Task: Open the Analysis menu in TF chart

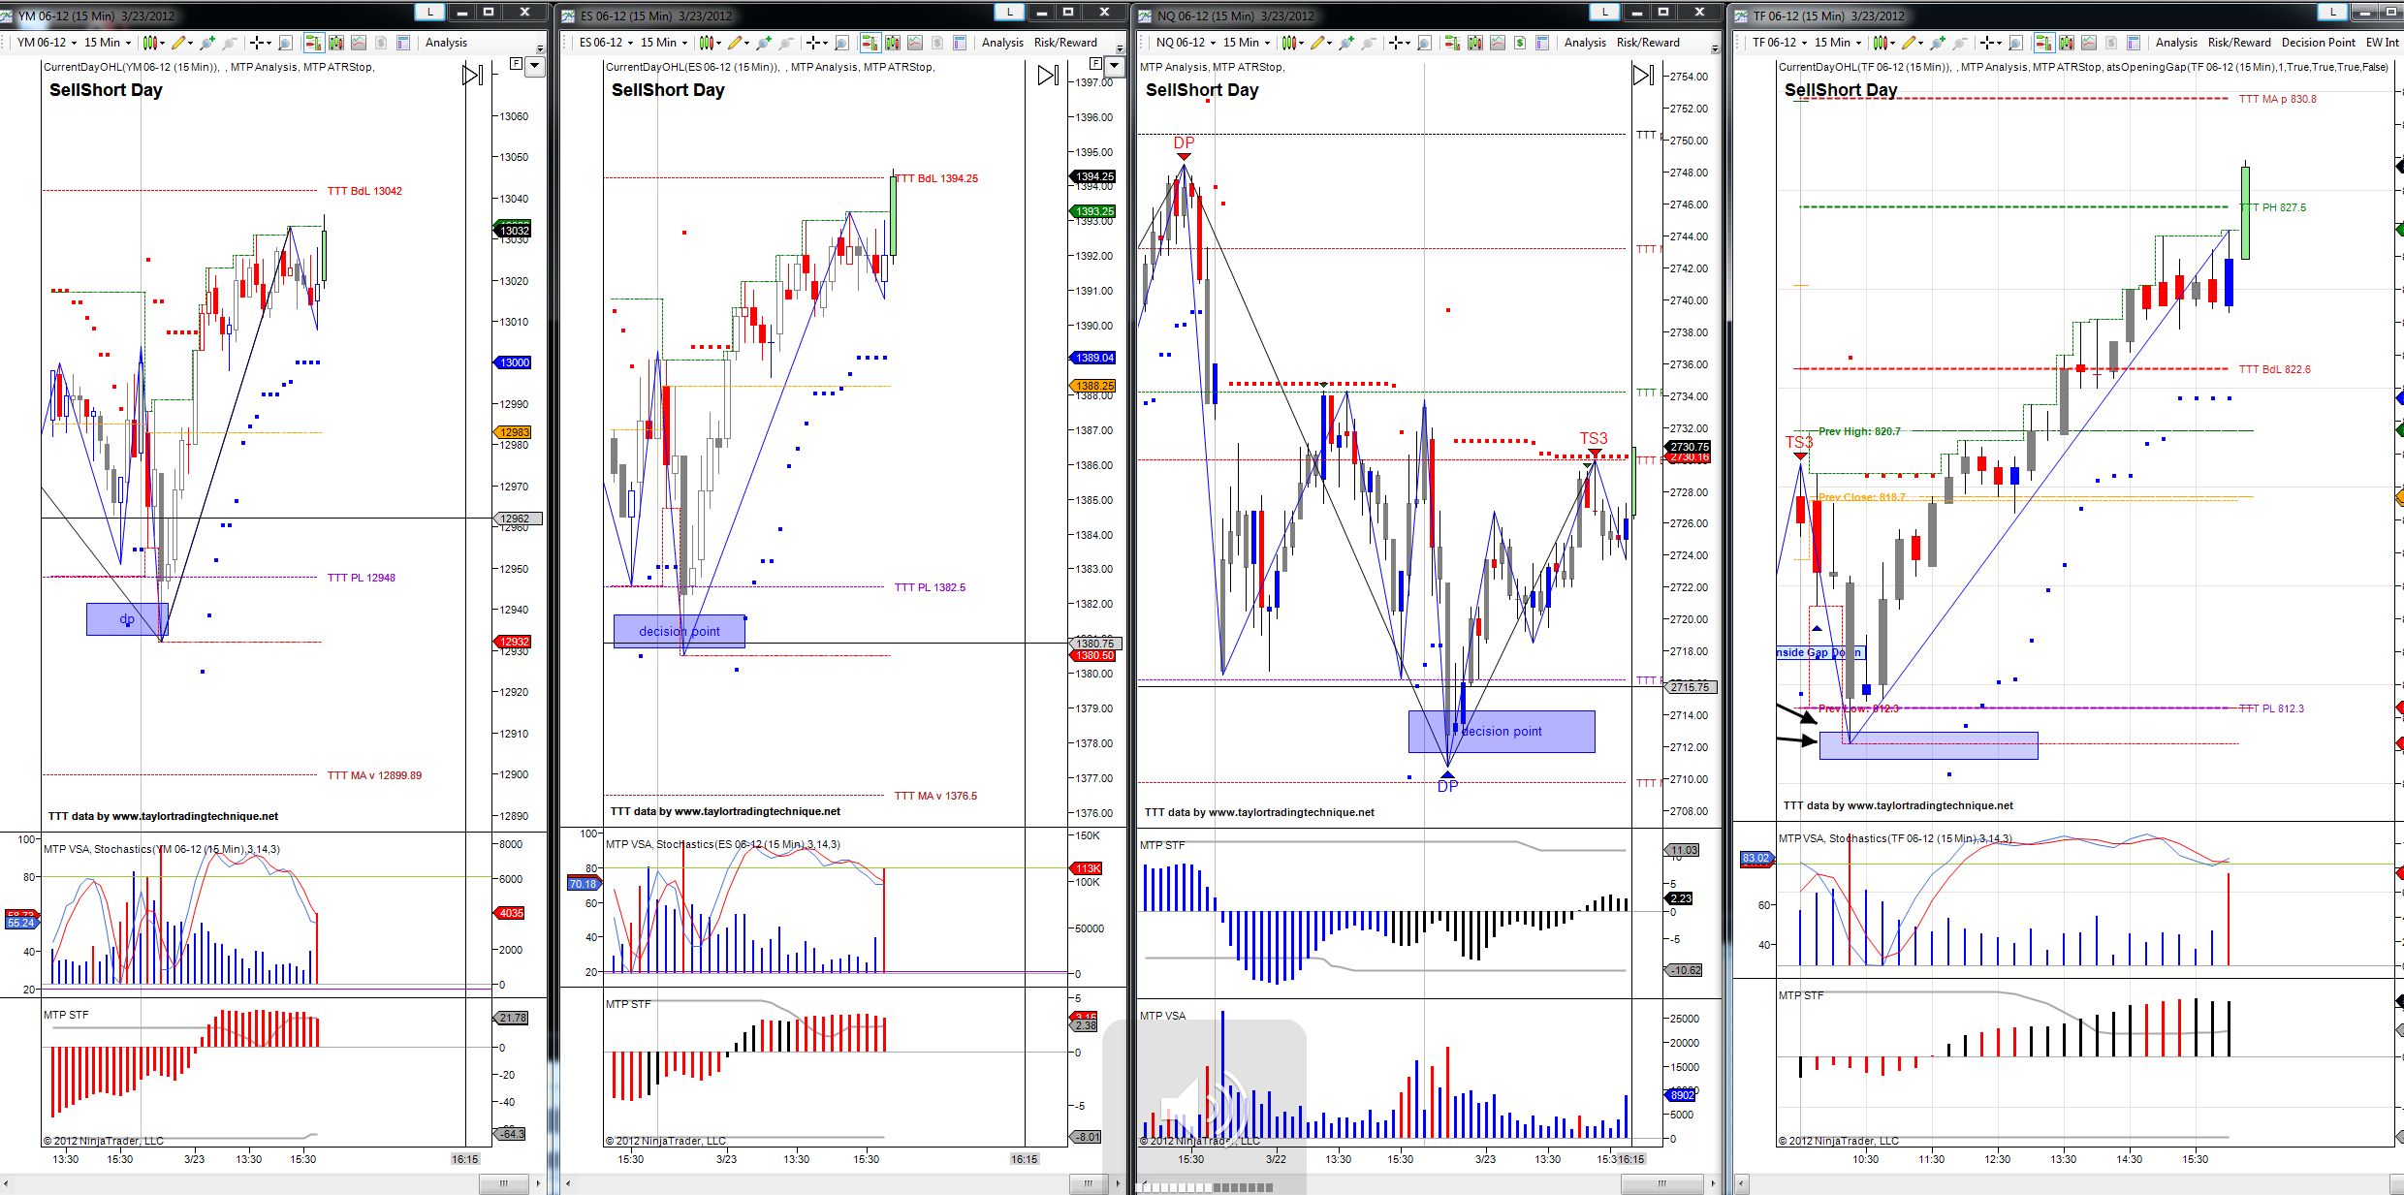Action: coord(2176,43)
